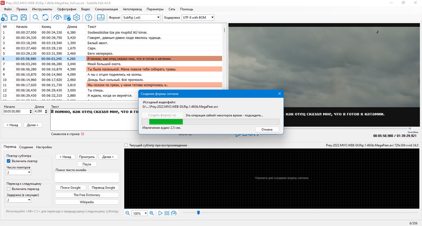
Task: Click the waveform center-on-position icon
Action: point(167,213)
